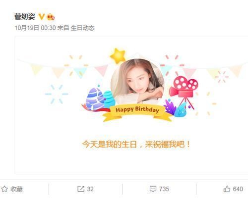Click the comment speech bubble icon
Viewport: 248px width, 198px height.
(x=153, y=189)
